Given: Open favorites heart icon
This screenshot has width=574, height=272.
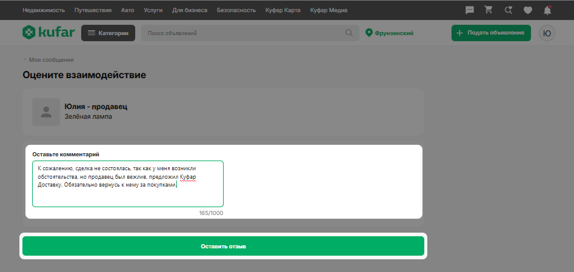Looking at the screenshot, I should 527,10.
